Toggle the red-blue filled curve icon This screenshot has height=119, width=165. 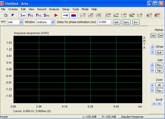(x=74, y=15)
